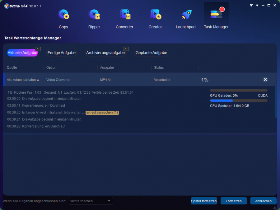Viewport: 280px width, 210px height.
Task: Click the Abbrechen button
Action: [x=263, y=201]
